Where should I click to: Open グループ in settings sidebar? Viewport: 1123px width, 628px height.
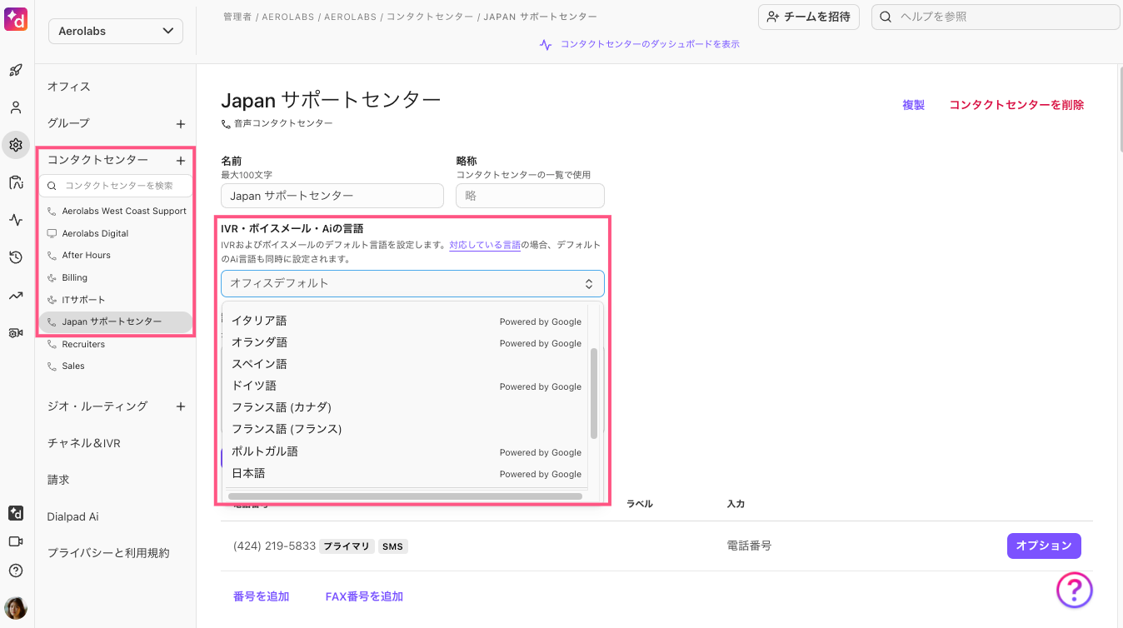[x=68, y=123]
